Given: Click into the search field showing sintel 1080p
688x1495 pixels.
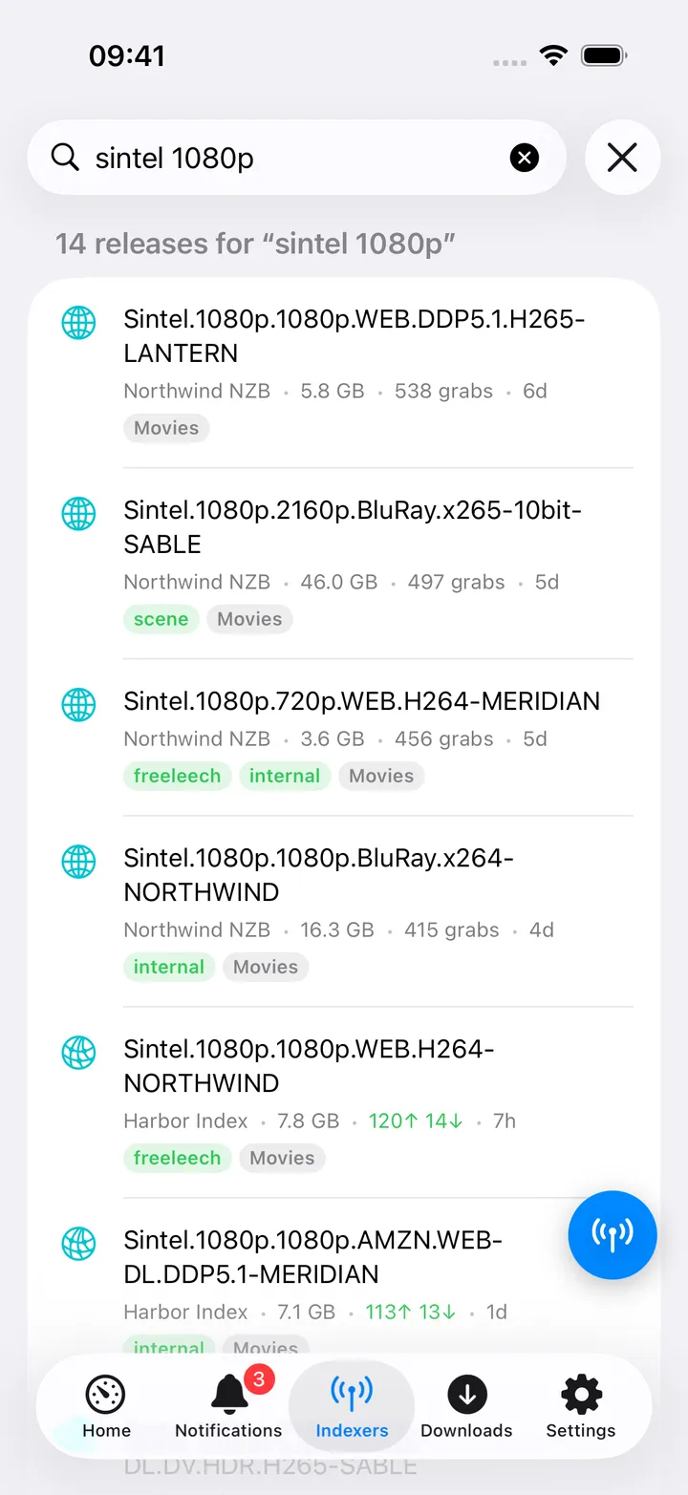Looking at the screenshot, I should click(296, 158).
